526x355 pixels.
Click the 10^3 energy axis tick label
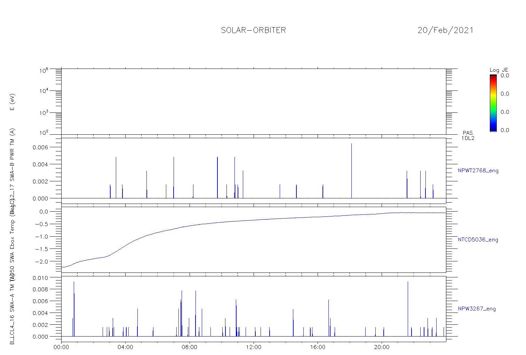point(43,113)
